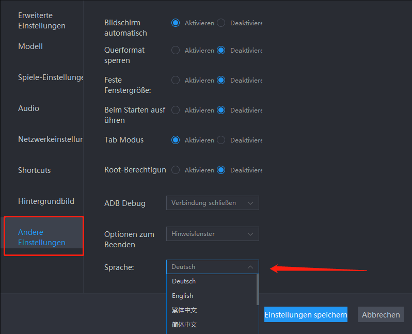Disable Tab Modus
Viewport: 412px width, 334px height.
(221, 140)
